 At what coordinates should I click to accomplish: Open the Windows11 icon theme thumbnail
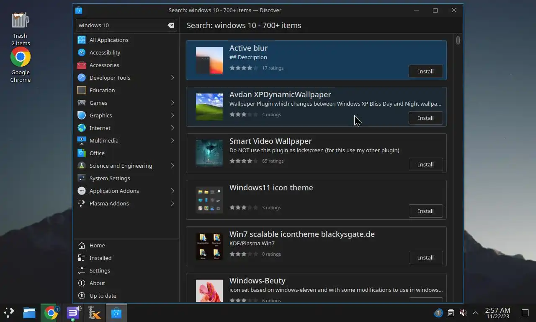[209, 200]
